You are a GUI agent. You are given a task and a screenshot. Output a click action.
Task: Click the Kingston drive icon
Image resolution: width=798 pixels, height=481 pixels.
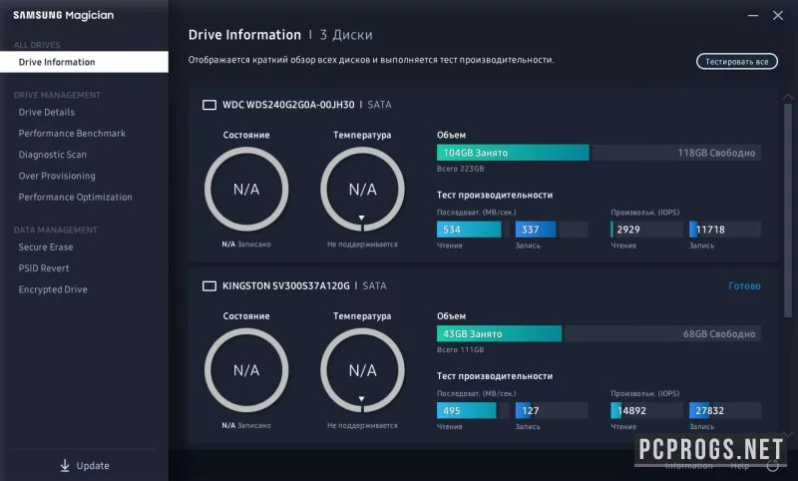(209, 286)
